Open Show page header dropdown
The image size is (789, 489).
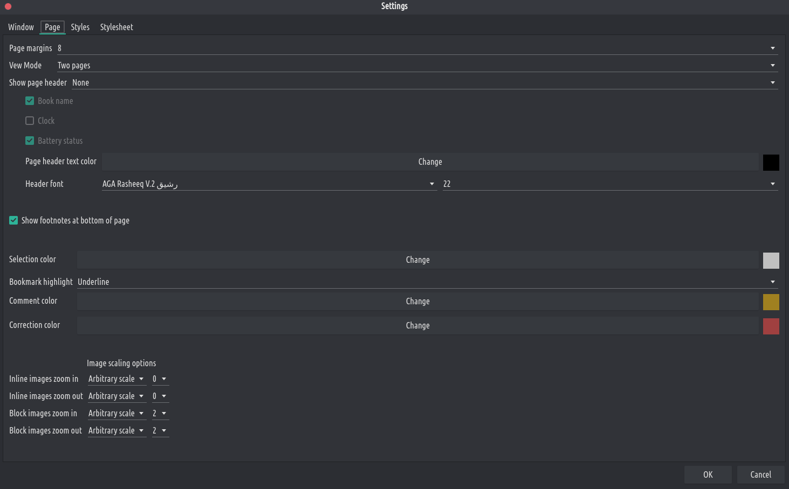coord(424,83)
